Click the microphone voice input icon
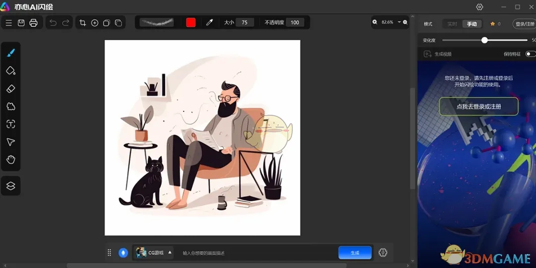Screen dimensions: 536x268 (x=123, y=253)
